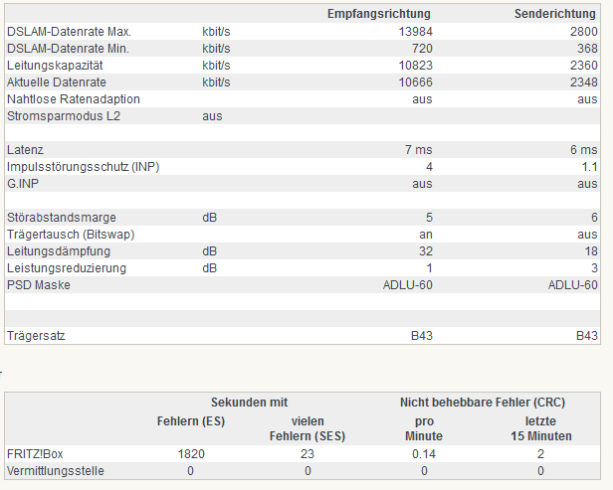Viewport: 613px width, 490px height.
Task: Click the FRITZ!Box row label
Action: click(35, 454)
